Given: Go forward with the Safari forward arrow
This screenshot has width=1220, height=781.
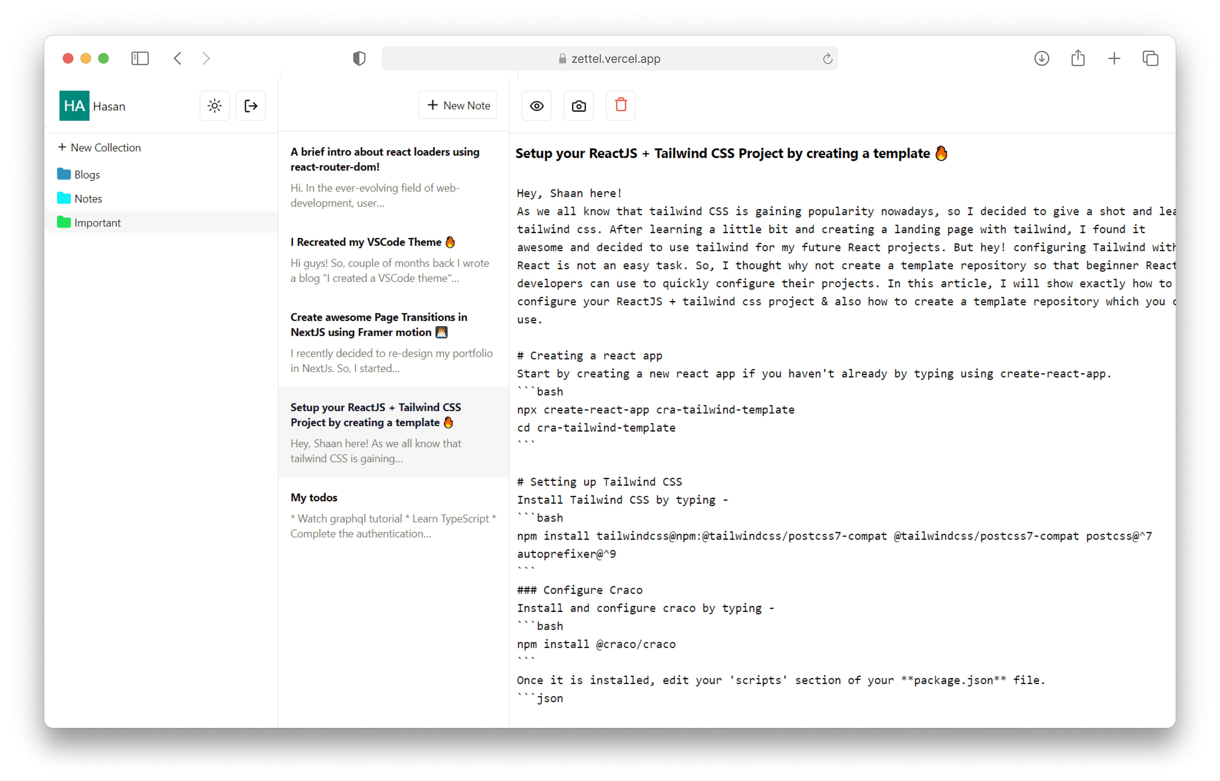Looking at the screenshot, I should pyautogui.click(x=206, y=58).
